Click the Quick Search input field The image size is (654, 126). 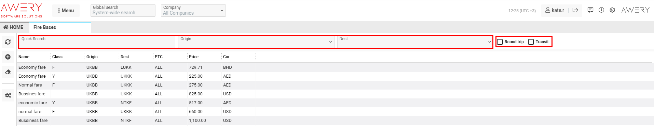coord(97,42)
